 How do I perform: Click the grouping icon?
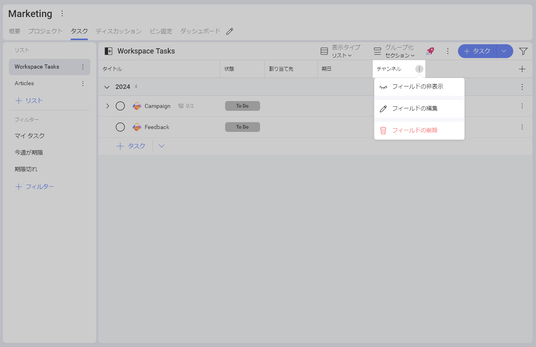[378, 51]
